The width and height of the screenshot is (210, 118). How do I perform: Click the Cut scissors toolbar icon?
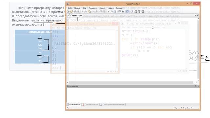coord(83,12)
